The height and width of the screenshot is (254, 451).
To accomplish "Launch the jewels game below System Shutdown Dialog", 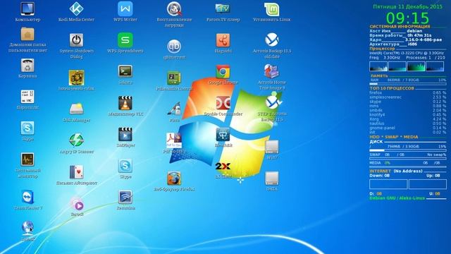I will click(77, 78).
